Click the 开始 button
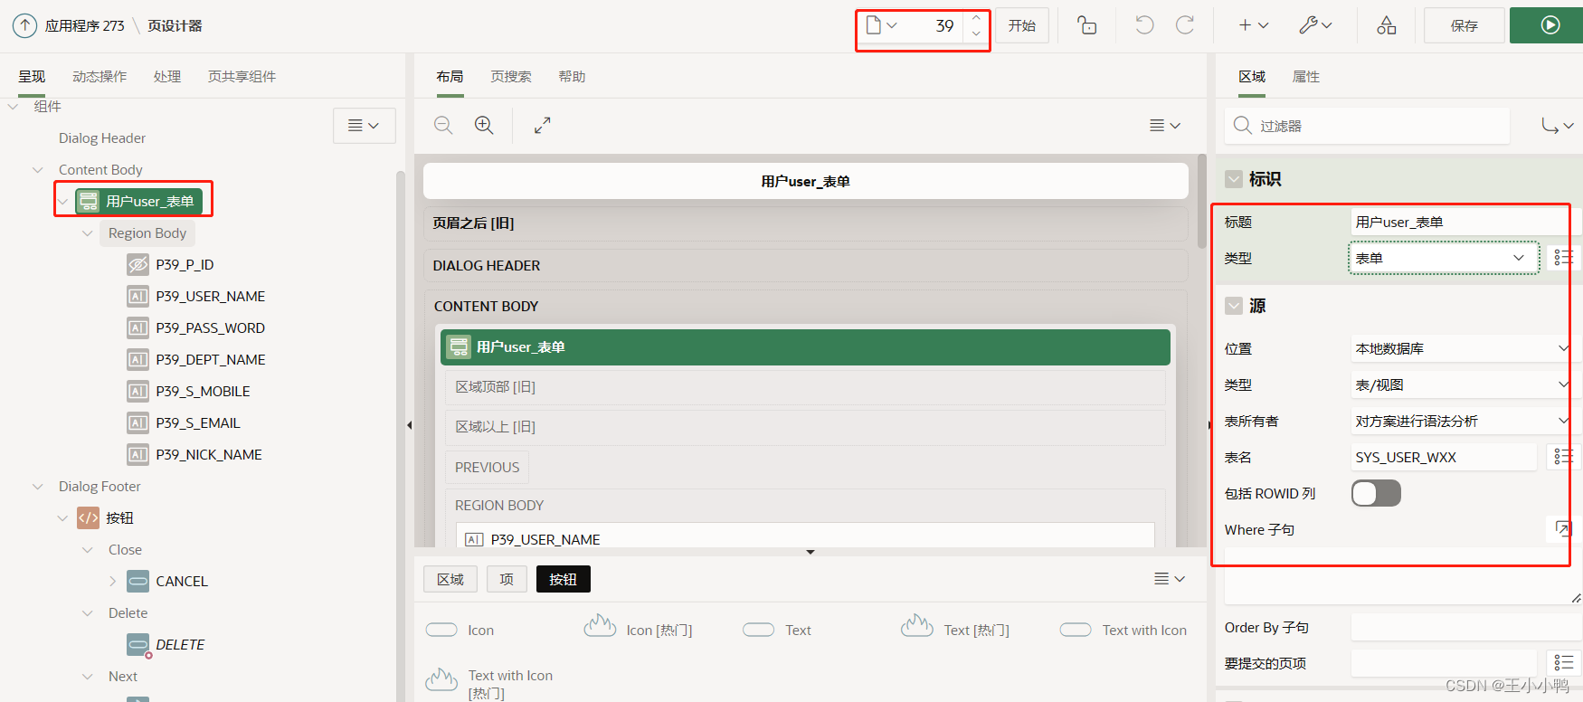The image size is (1583, 702). tap(1022, 25)
